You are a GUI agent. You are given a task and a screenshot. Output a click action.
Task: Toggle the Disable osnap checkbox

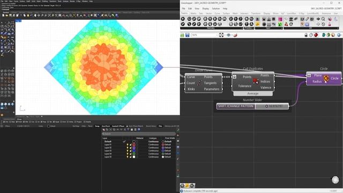pos(85,122)
